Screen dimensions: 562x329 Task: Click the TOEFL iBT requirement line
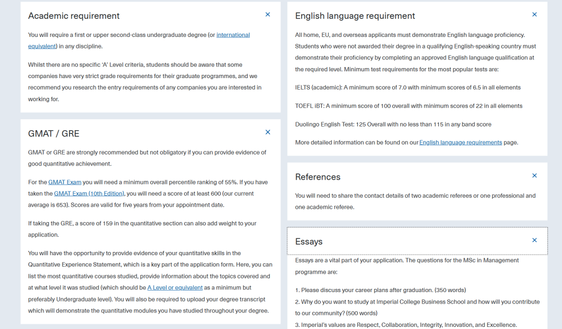coord(408,106)
